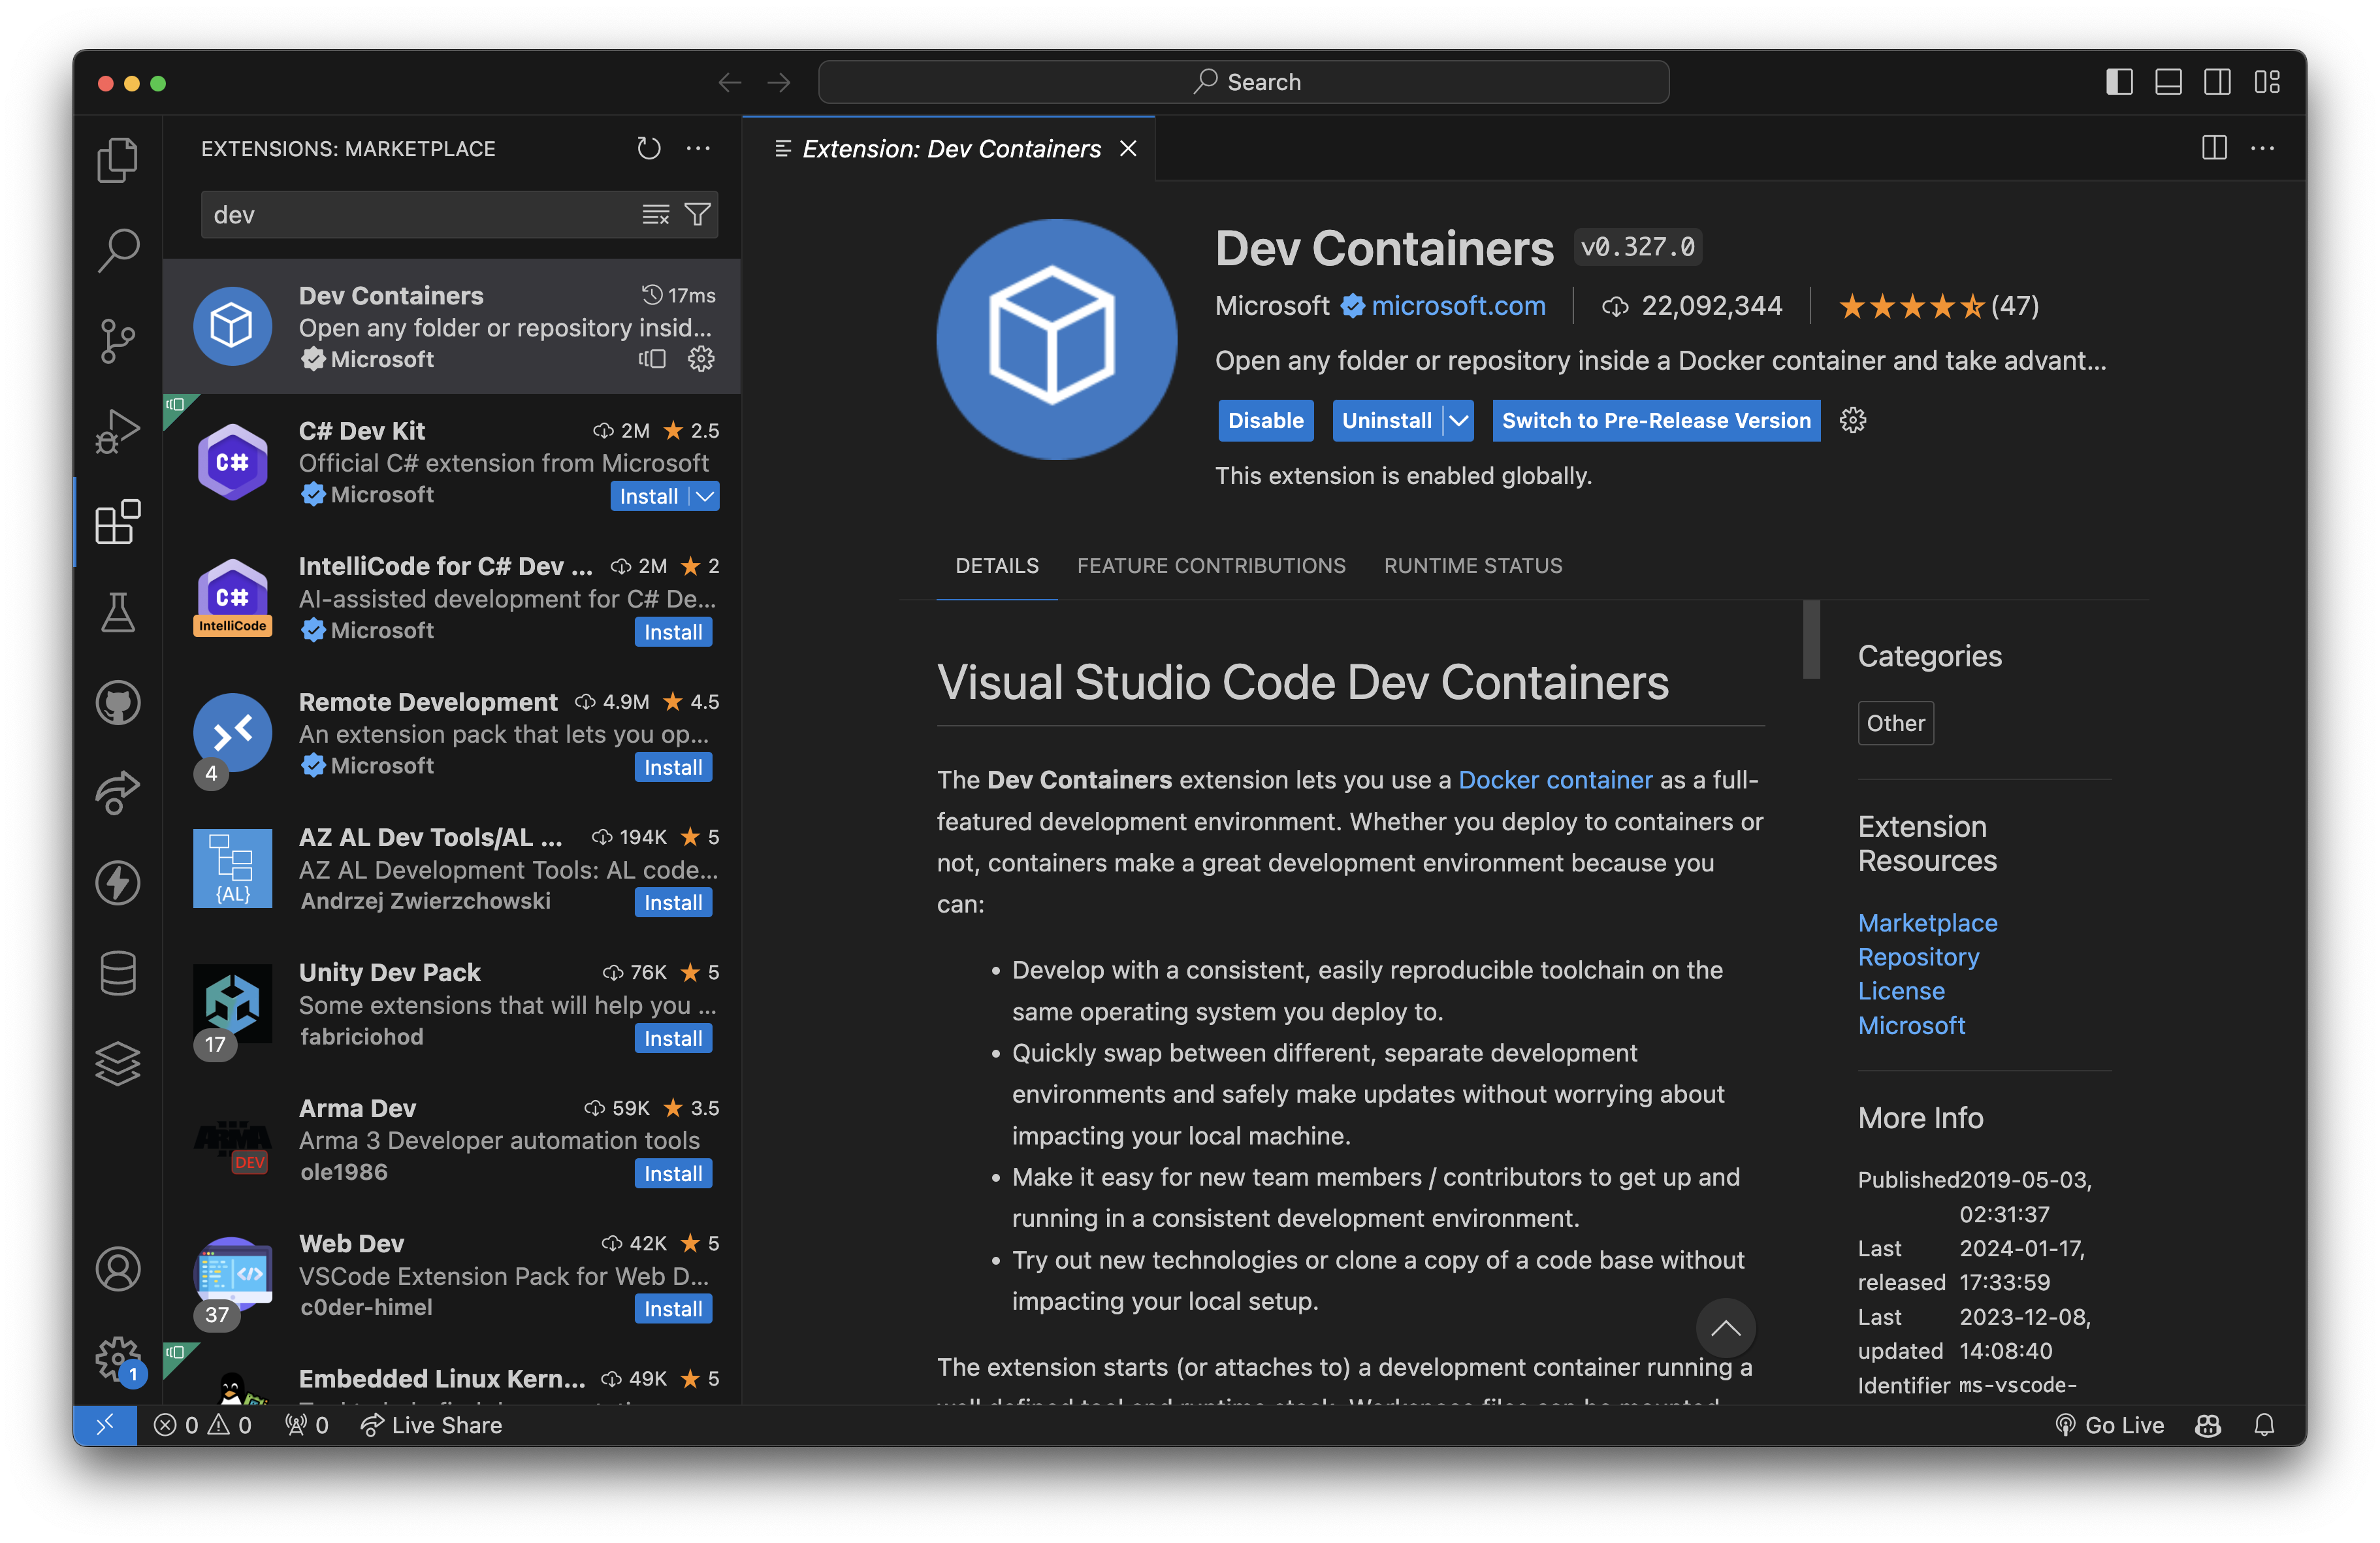
Task: Open Customize Layout control
Action: pyautogui.click(x=2267, y=82)
